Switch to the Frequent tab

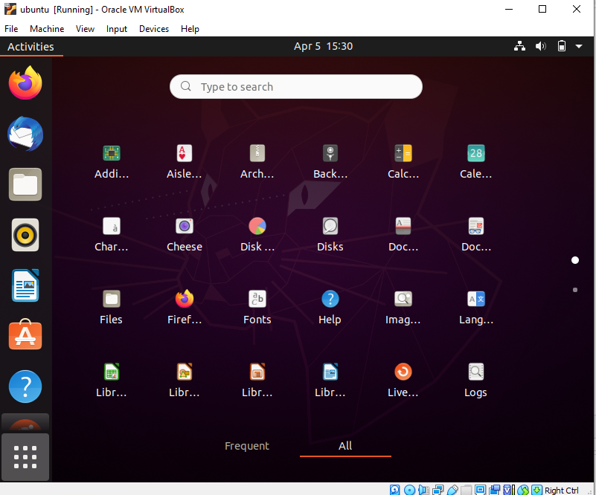[247, 446]
